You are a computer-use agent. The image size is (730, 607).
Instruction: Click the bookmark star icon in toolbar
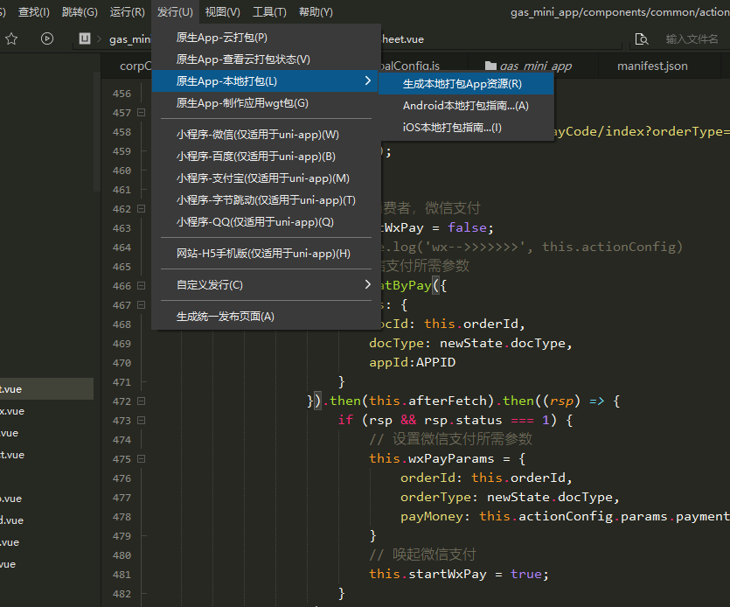11,38
